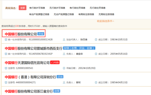Select date text 2005年05月16日
151x95 pixels.
119,54
